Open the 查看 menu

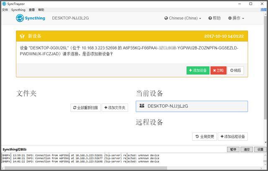pos(32,10)
